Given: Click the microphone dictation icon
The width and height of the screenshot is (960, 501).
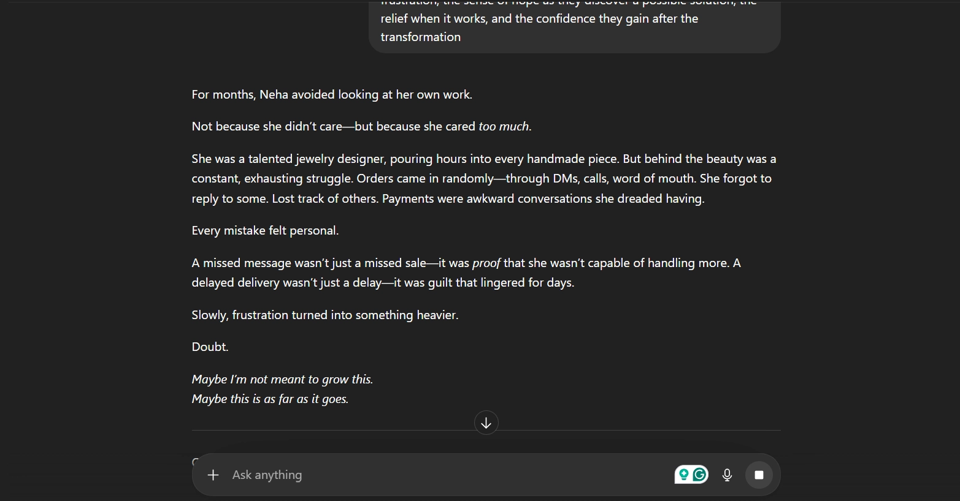Looking at the screenshot, I should pos(727,475).
